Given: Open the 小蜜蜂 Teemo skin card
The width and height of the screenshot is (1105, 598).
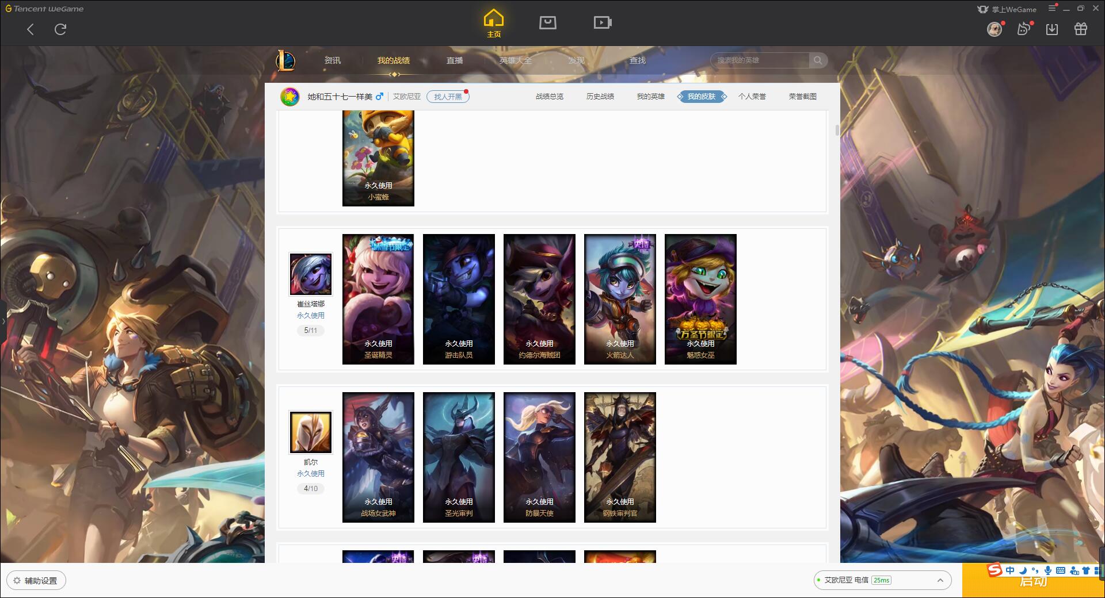Looking at the screenshot, I should [378, 158].
